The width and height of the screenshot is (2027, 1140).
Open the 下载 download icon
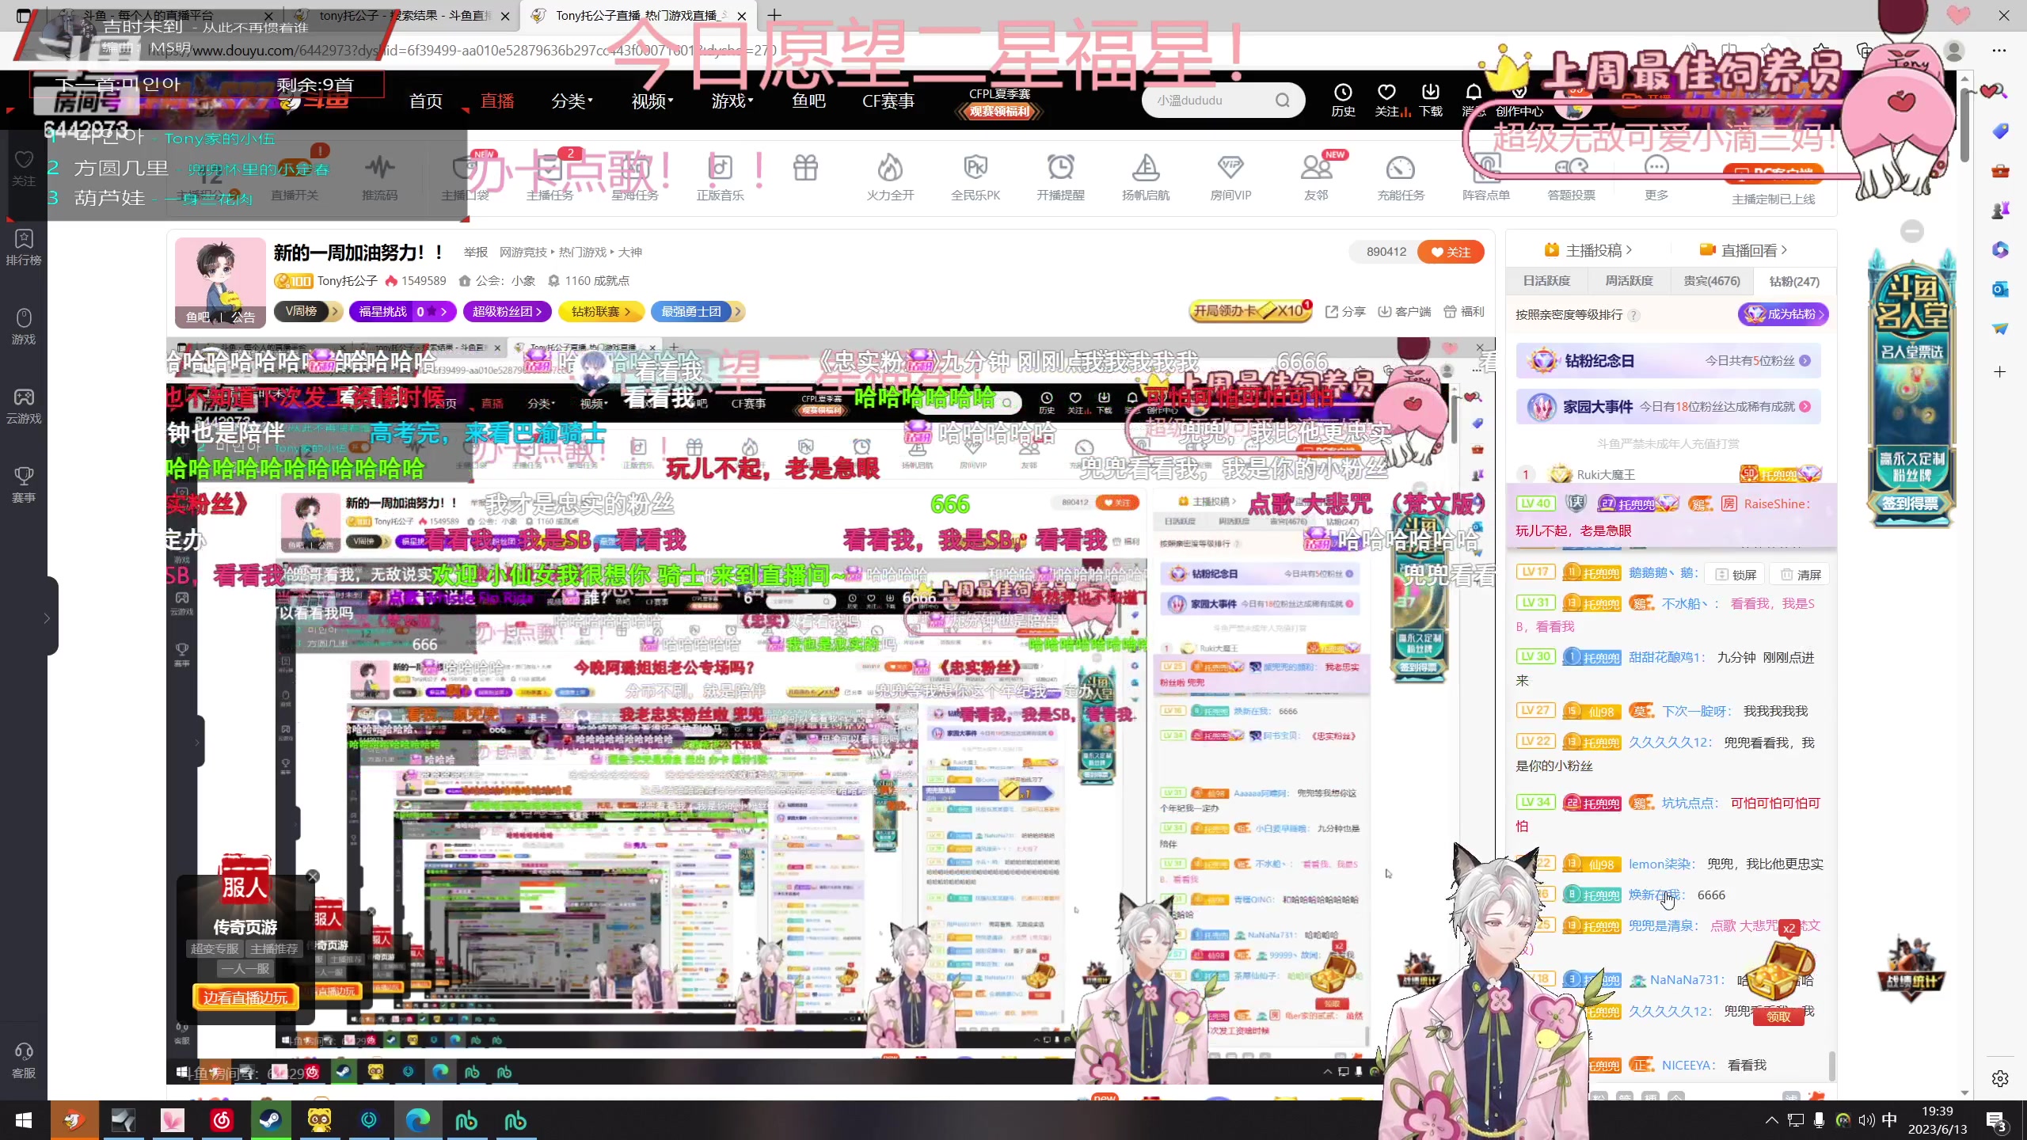tap(1431, 100)
